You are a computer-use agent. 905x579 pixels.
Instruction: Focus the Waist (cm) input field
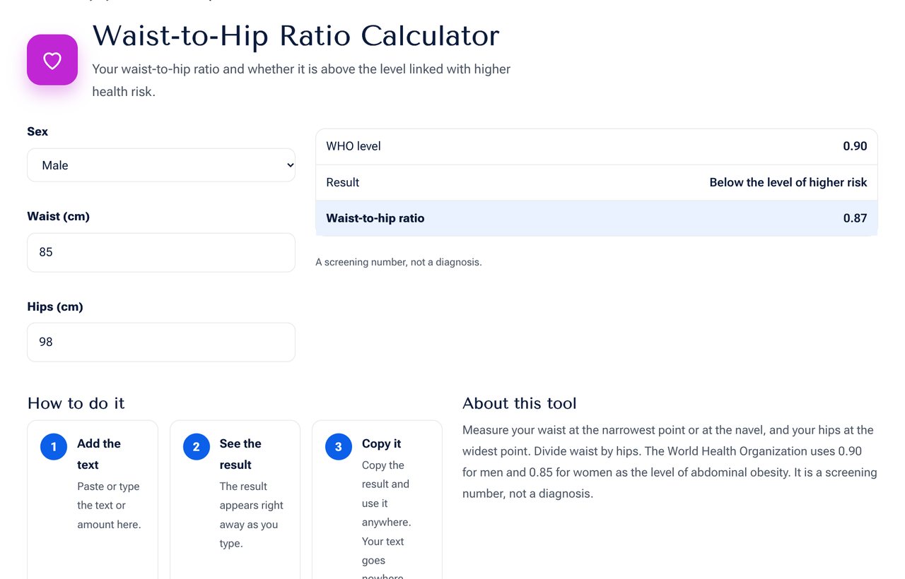[x=161, y=252]
